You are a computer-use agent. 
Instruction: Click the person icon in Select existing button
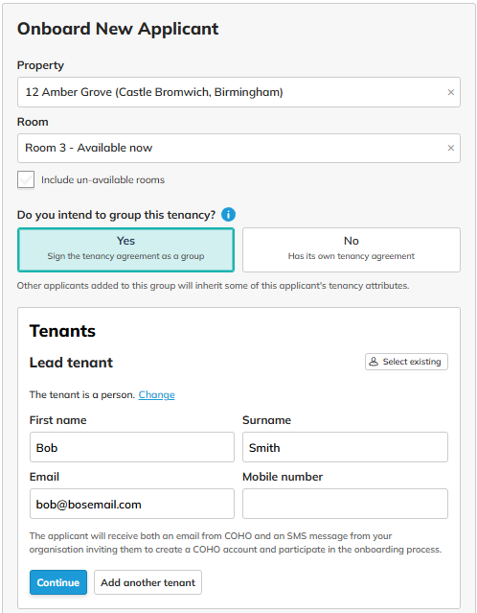374,362
